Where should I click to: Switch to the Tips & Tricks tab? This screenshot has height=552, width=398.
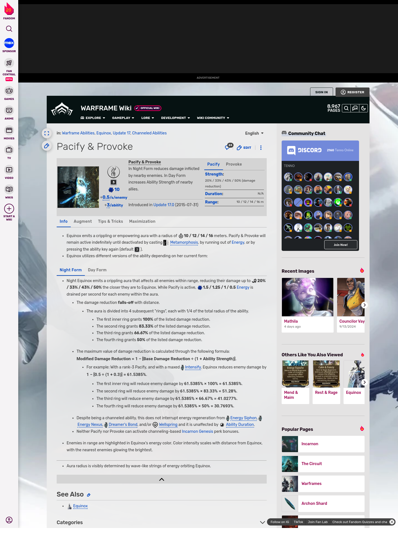click(111, 221)
